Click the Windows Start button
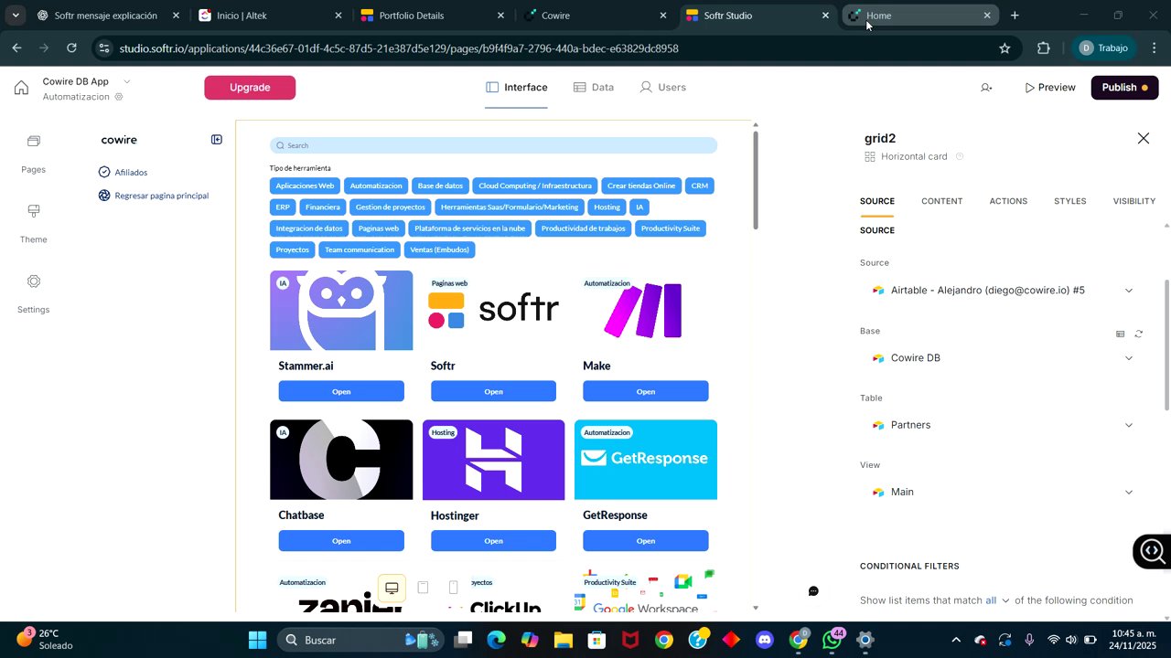Screen dimensions: 1171x658 tap(257, 640)
